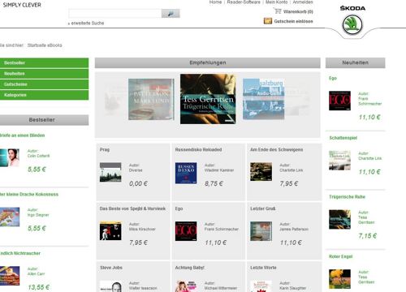Select Bestseller in the green sidebar menu

pos(44,62)
